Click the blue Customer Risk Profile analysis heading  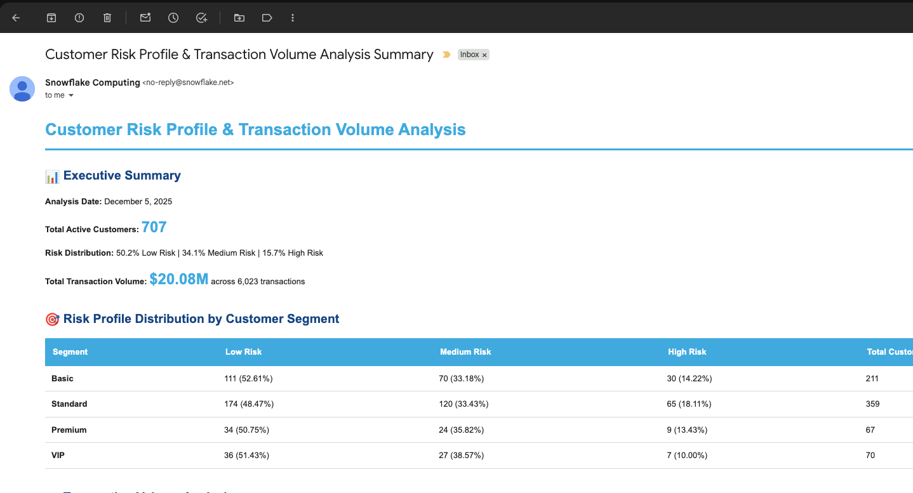(255, 129)
